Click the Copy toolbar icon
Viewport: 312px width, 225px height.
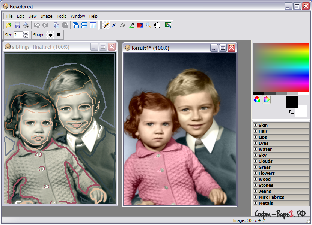[56, 25]
